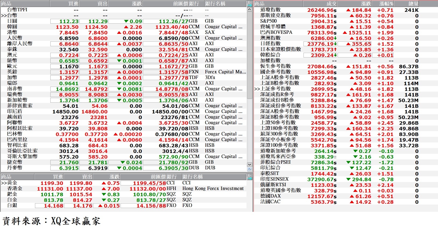Click bank name 'Forex Capital Ma...' in 英鎊 row
Viewport: 438px width, 229px height.
point(225,72)
